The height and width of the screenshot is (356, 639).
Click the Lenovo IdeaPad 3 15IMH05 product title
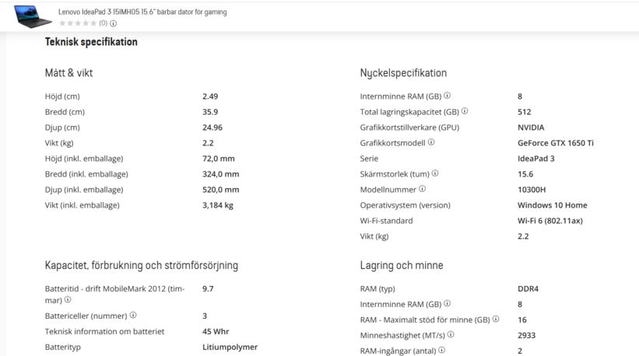(142, 12)
